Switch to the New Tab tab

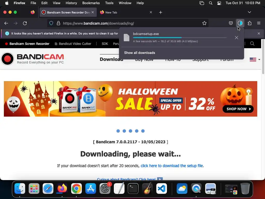125,12
